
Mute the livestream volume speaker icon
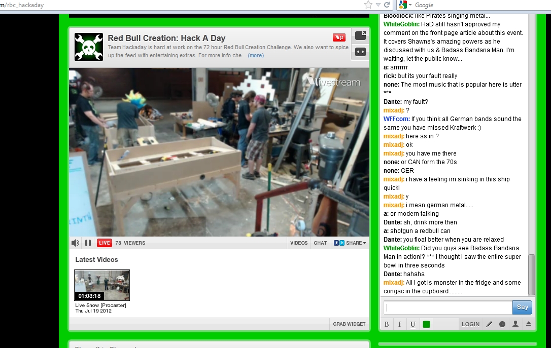tap(76, 243)
